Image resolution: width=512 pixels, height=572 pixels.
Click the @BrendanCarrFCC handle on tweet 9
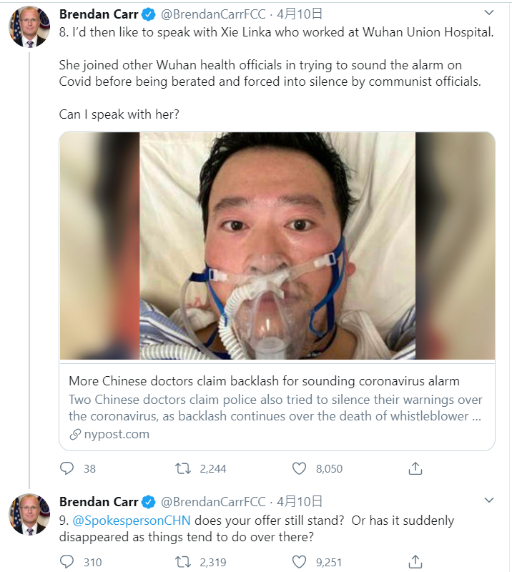pyautogui.click(x=213, y=501)
